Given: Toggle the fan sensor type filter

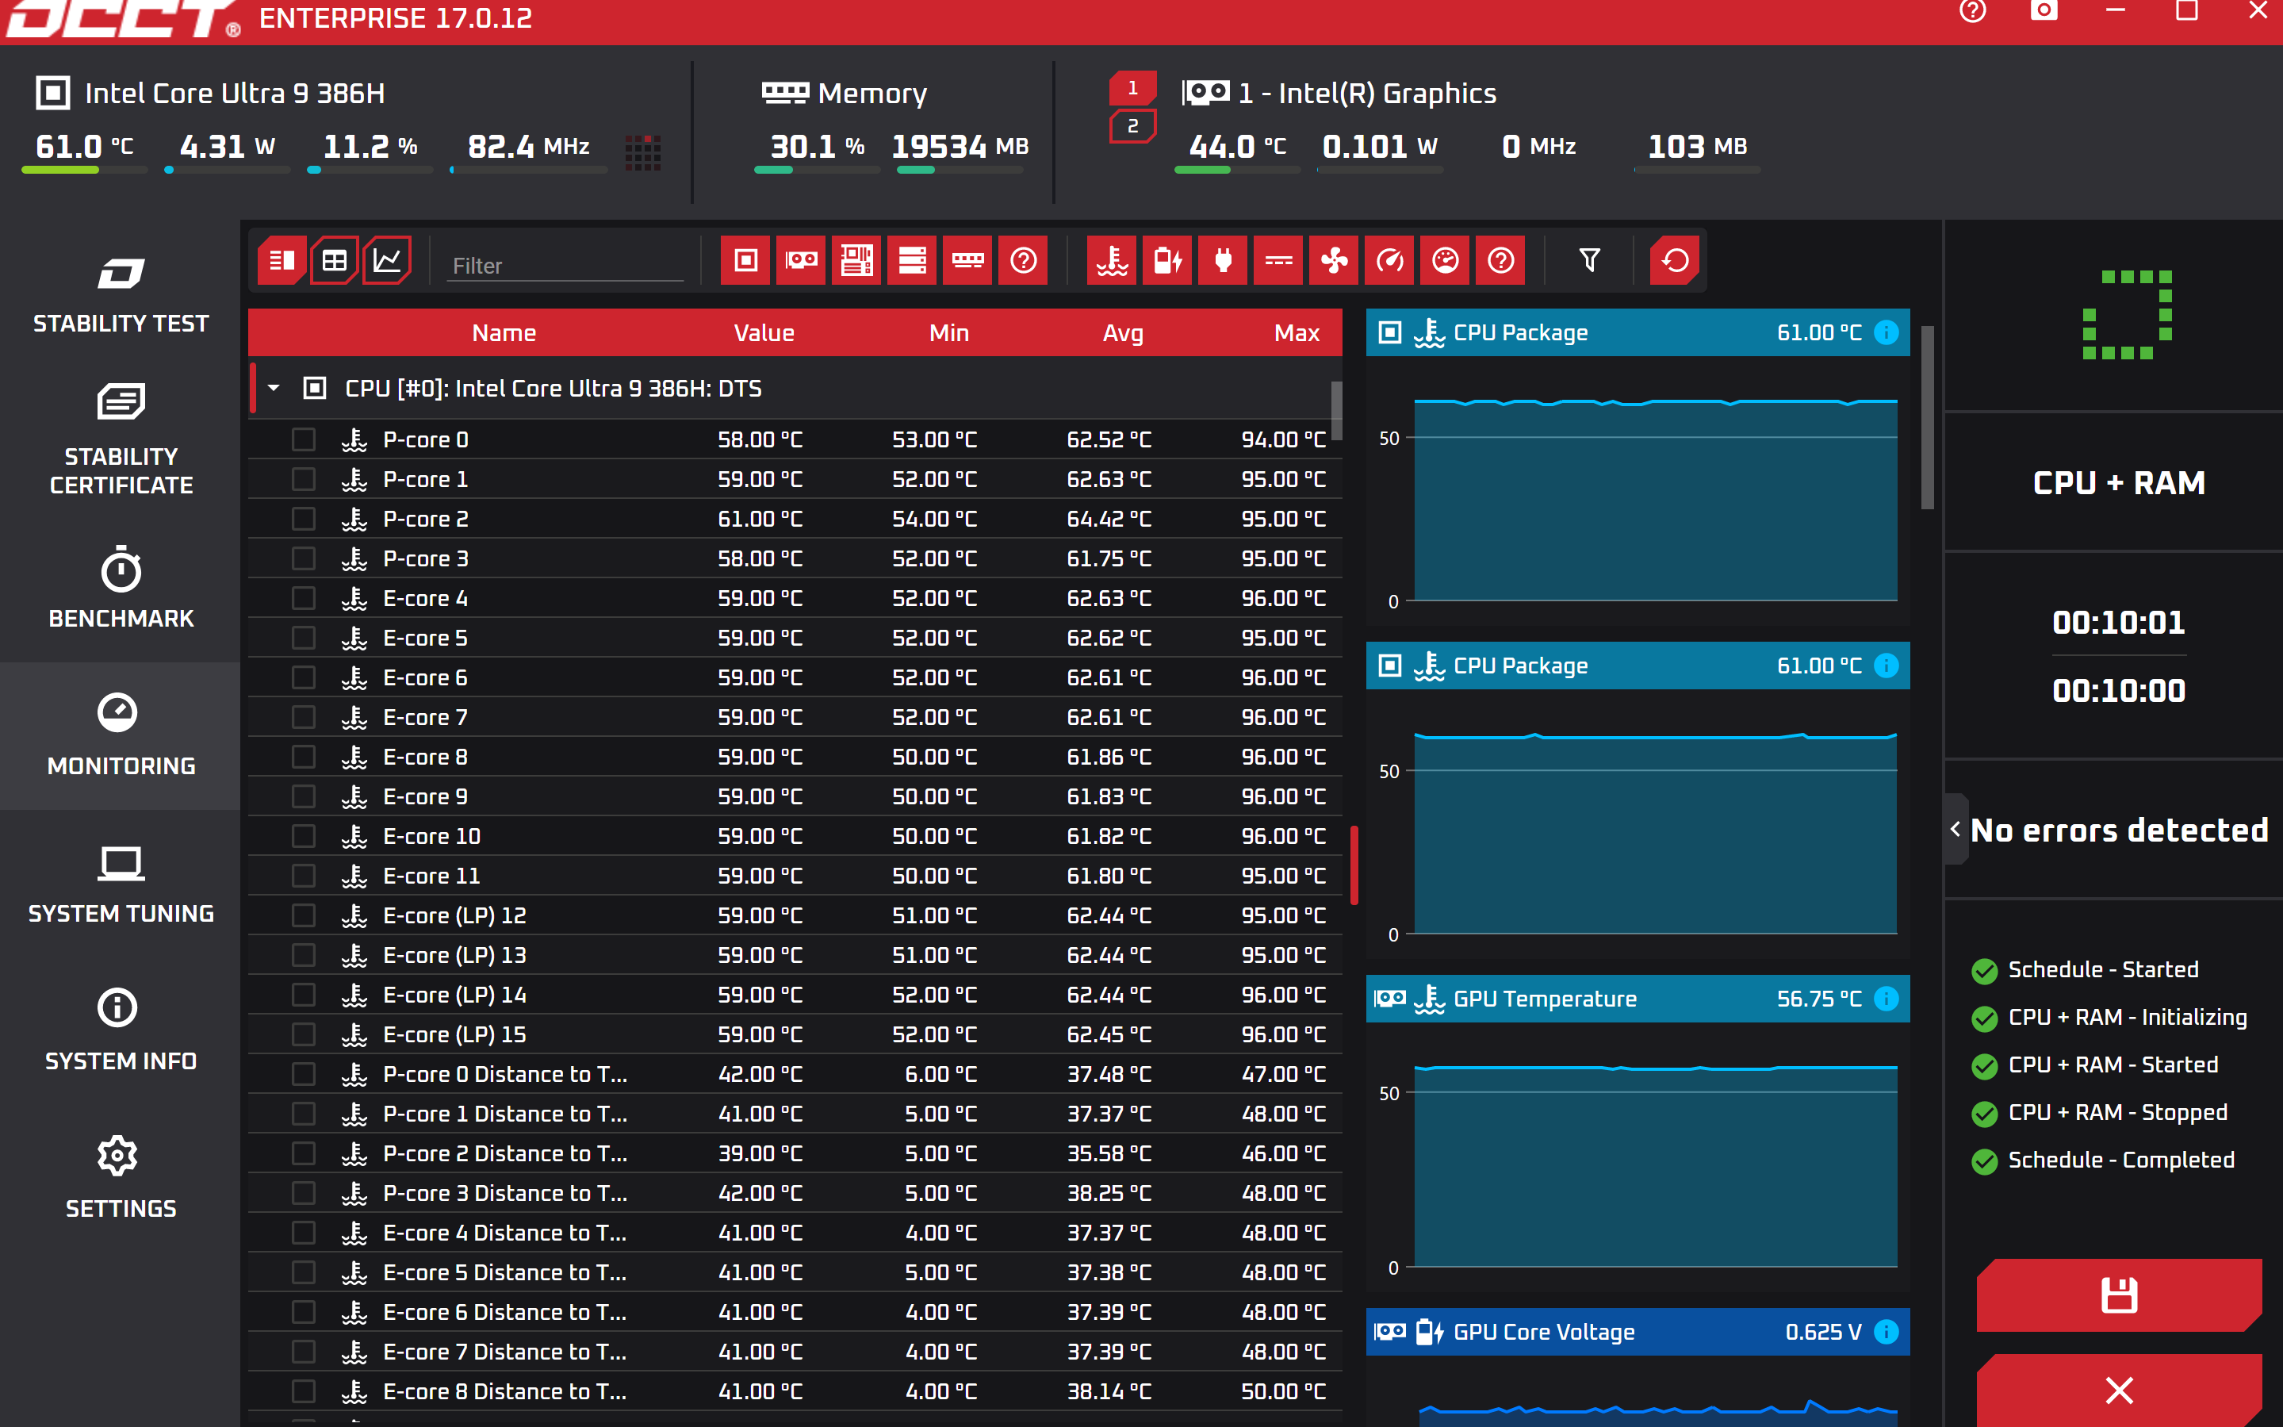Looking at the screenshot, I should click(1334, 260).
